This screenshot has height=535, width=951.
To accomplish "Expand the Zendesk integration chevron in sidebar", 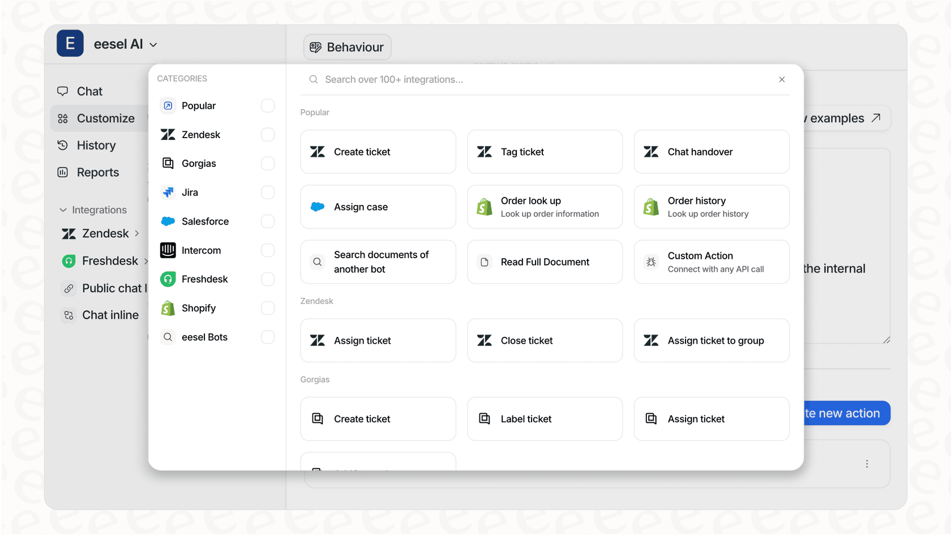I will pos(138,233).
